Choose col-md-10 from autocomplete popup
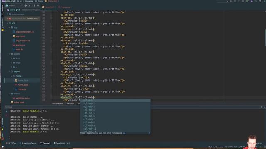 [116, 129]
